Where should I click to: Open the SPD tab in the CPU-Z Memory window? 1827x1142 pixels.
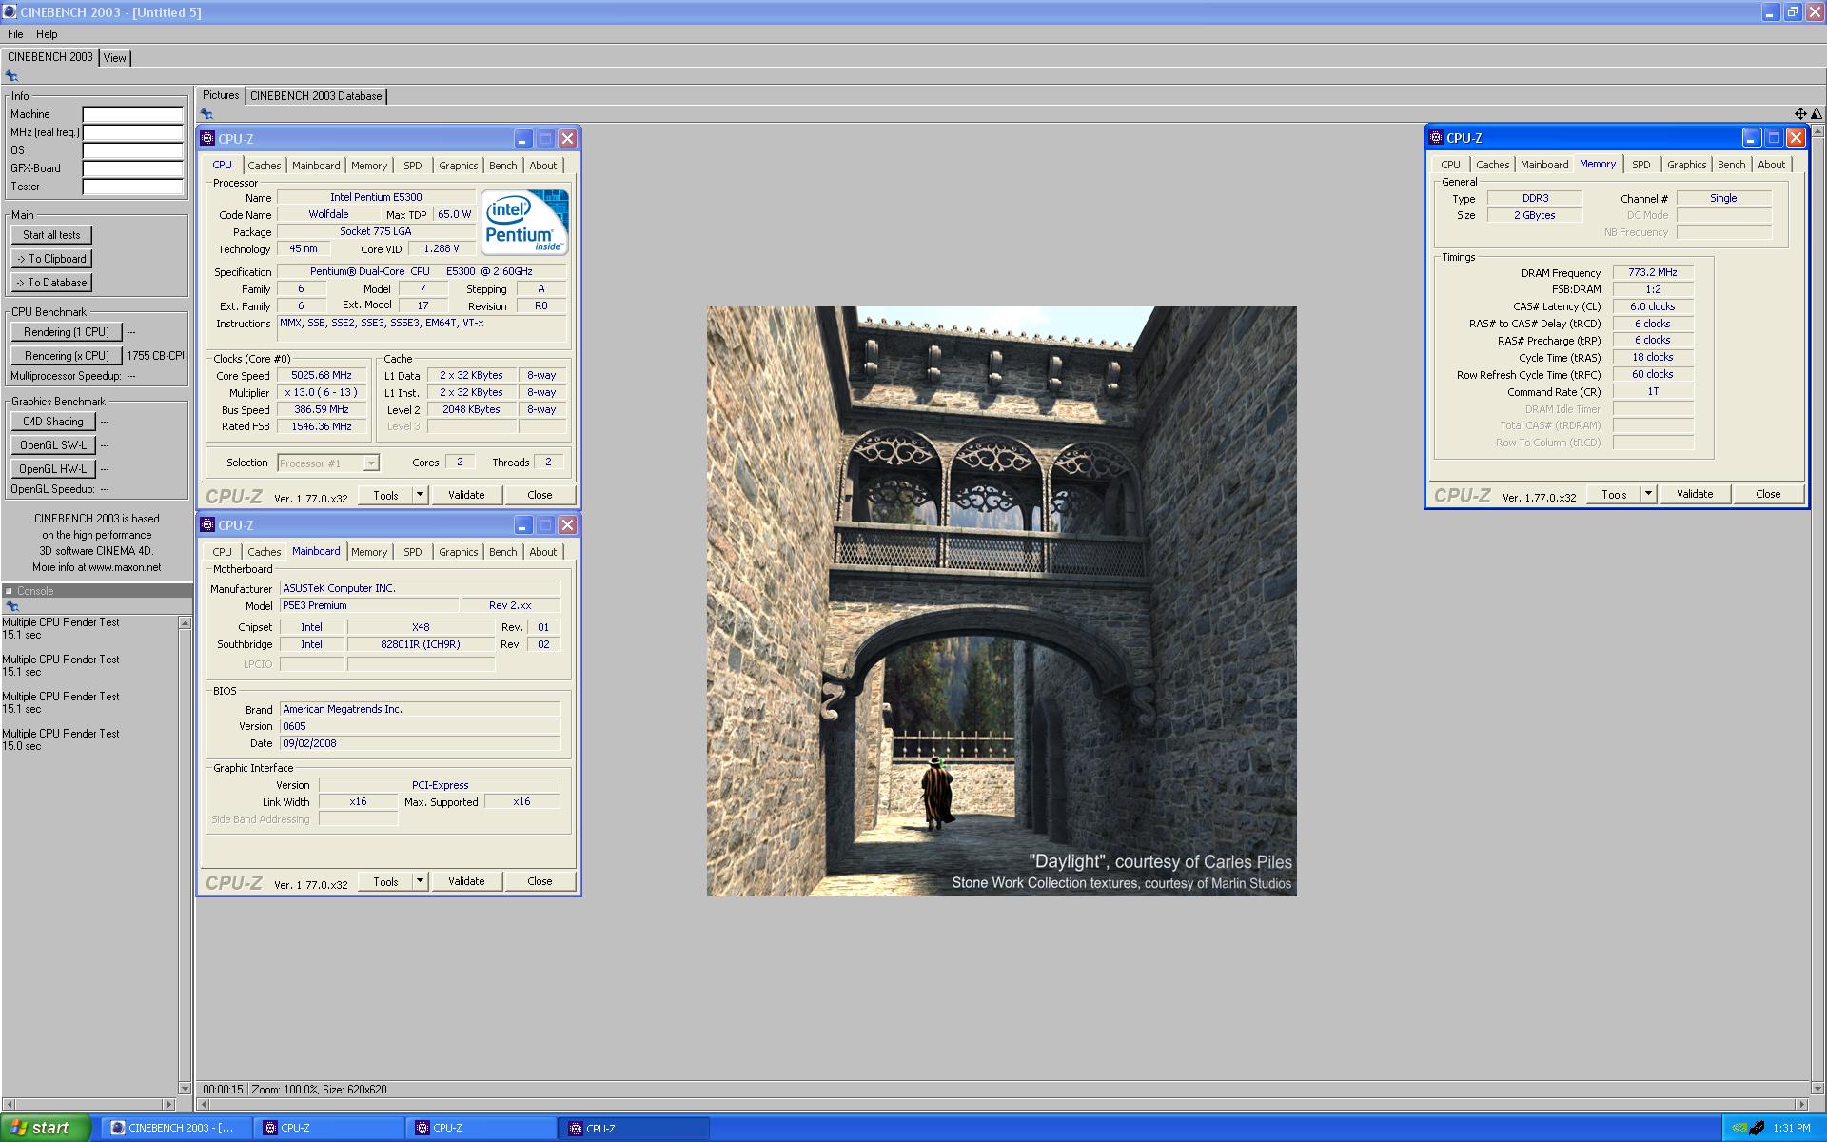click(x=1641, y=165)
